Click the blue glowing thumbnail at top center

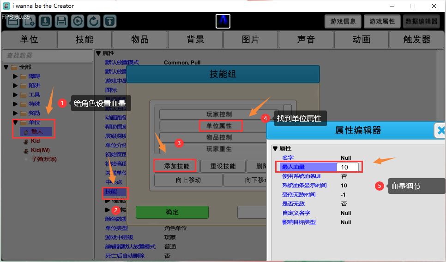point(223,21)
